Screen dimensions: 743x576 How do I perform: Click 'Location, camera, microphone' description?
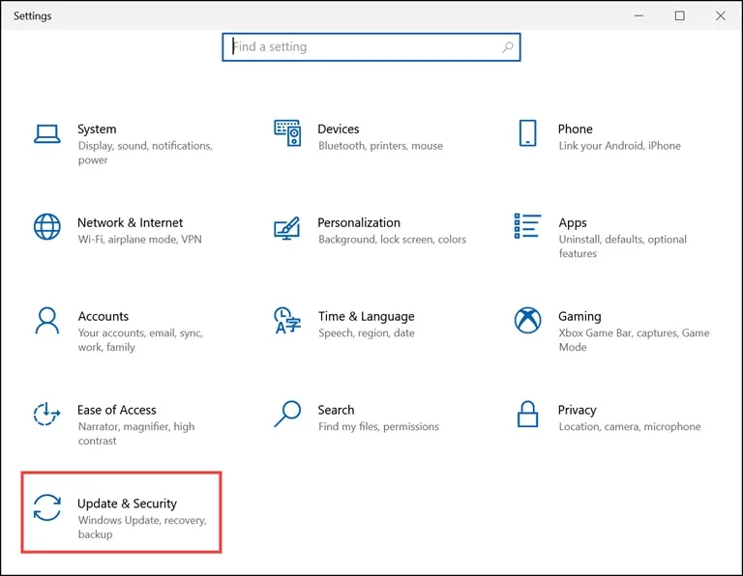pos(629,427)
